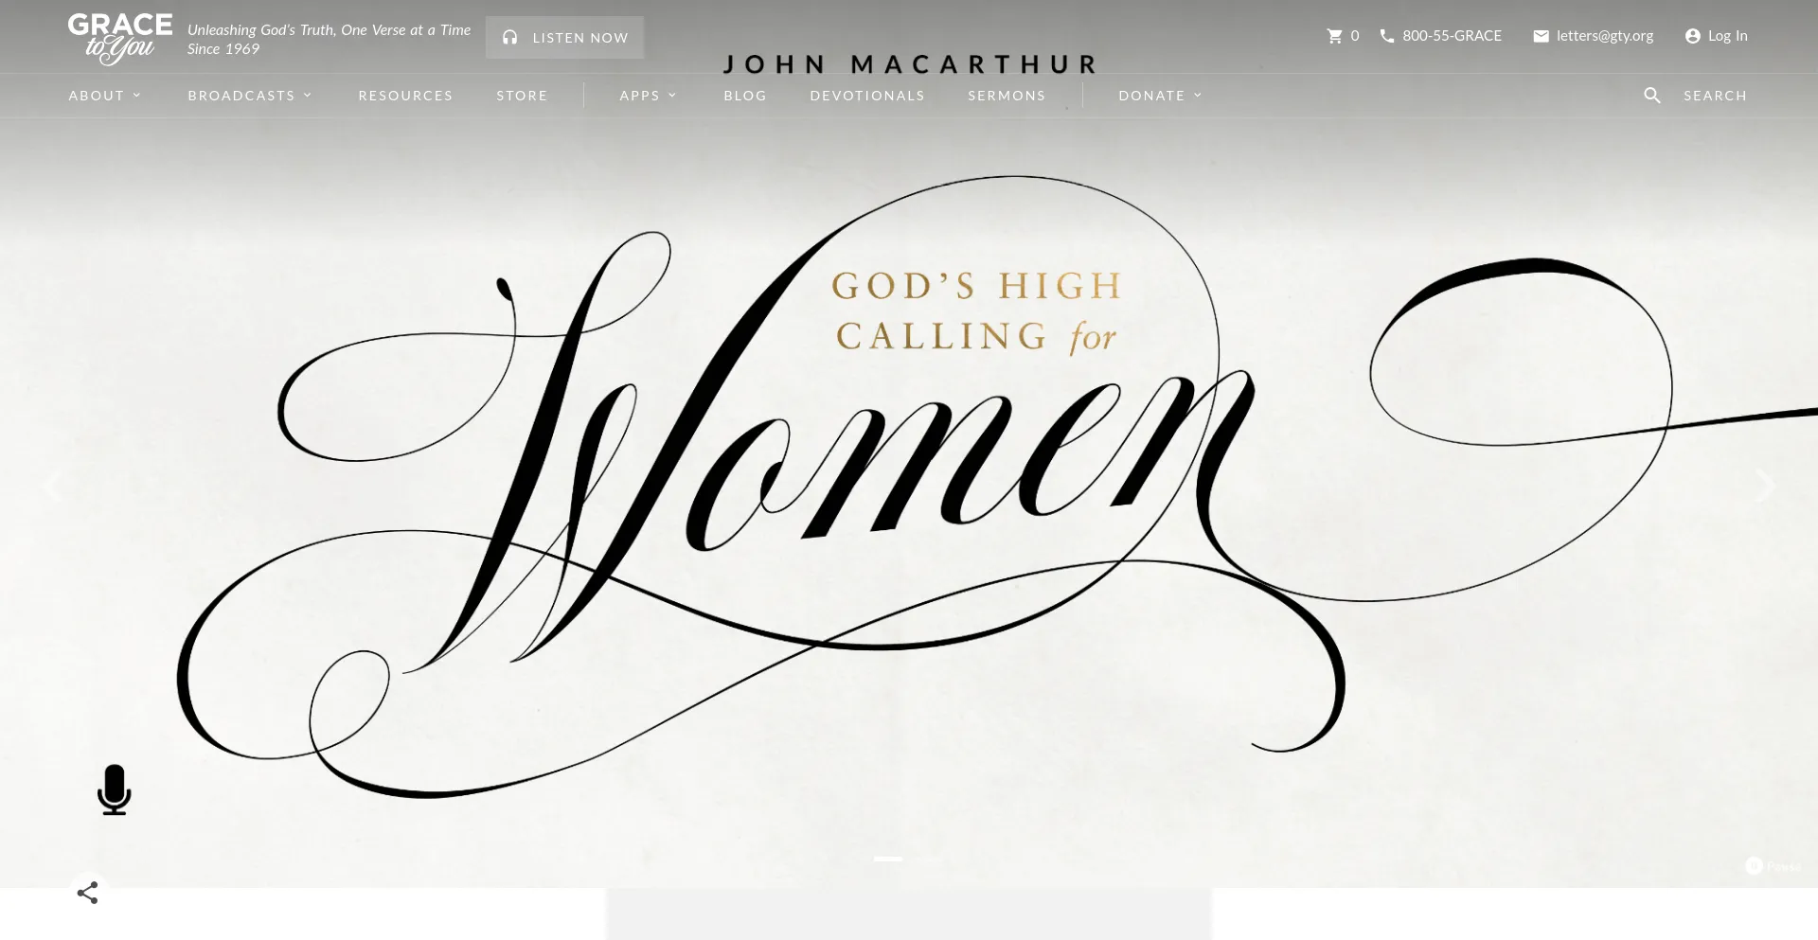Expand the About menu
Screen dimensions: 1818x940
(x=105, y=96)
